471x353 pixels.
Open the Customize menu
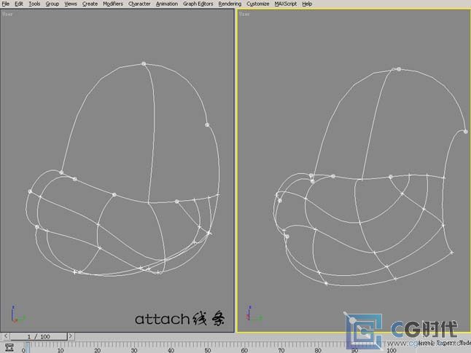pos(257,4)
